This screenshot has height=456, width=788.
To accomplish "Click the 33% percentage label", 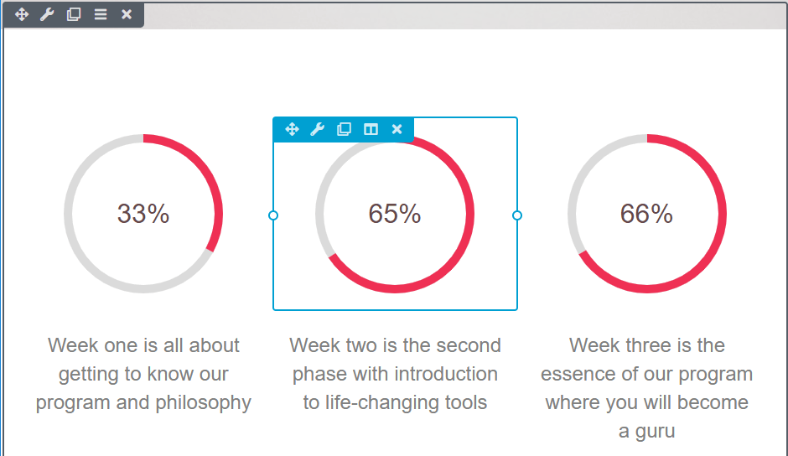I will coord(143,214).
